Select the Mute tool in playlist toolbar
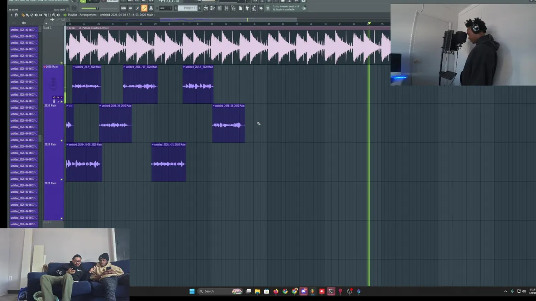This screenshot has width=536, height=301. [x=36, y=15]
